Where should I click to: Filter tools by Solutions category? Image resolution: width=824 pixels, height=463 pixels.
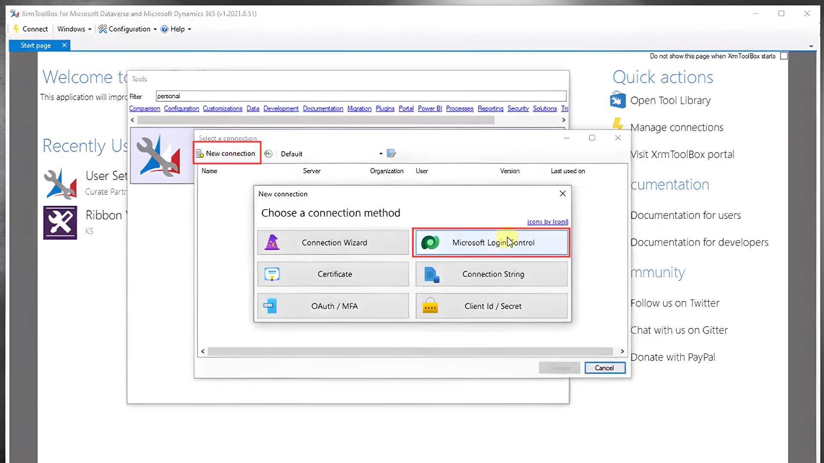click(545, 109)
